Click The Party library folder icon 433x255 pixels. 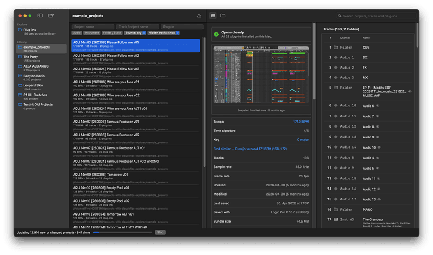click(x=20, y=57)
